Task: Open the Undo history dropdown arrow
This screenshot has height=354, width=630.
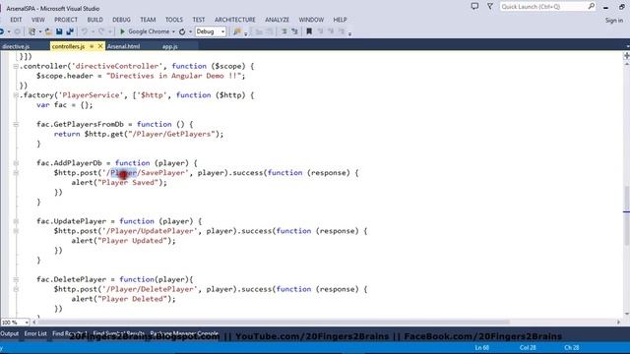Action: click(x=93, y=31)
